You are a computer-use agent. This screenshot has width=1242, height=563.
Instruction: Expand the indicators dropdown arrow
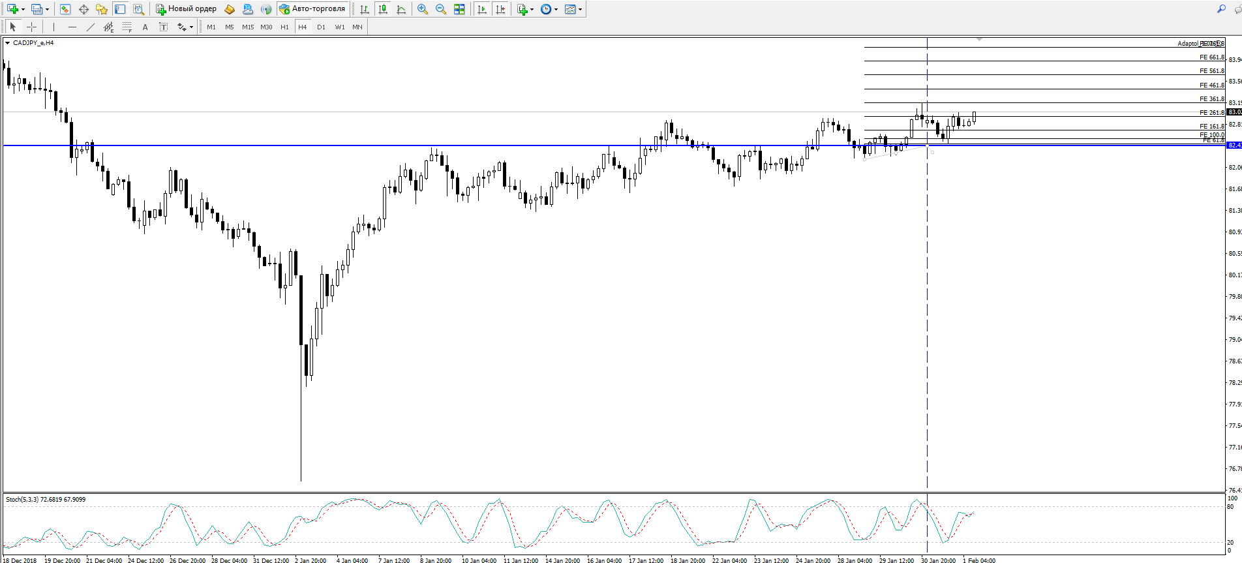(532, 9)
